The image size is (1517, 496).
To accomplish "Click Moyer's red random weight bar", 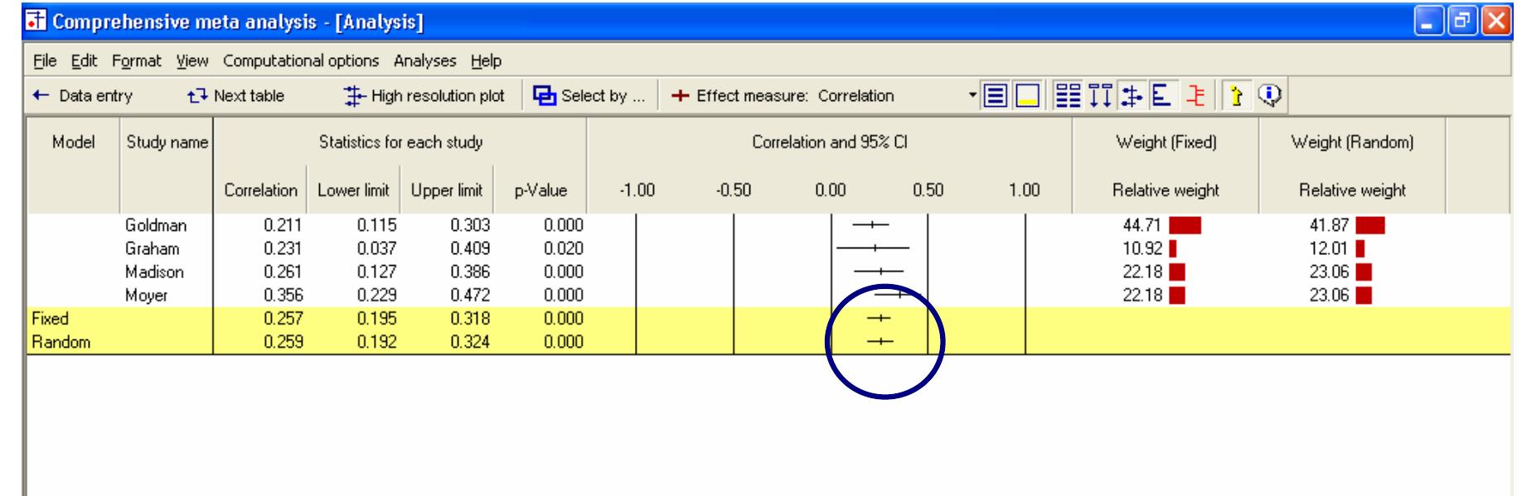I will [1364, 295].
